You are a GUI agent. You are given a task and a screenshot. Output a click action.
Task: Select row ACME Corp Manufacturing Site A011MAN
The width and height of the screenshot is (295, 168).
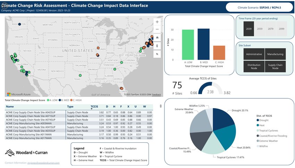(79, 134)
